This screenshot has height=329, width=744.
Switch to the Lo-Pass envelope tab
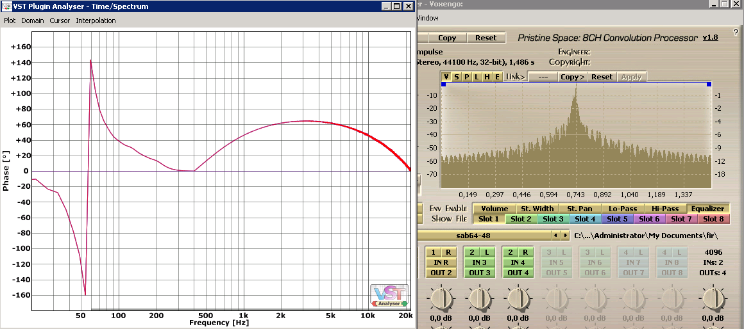click(x=623, y=209)
